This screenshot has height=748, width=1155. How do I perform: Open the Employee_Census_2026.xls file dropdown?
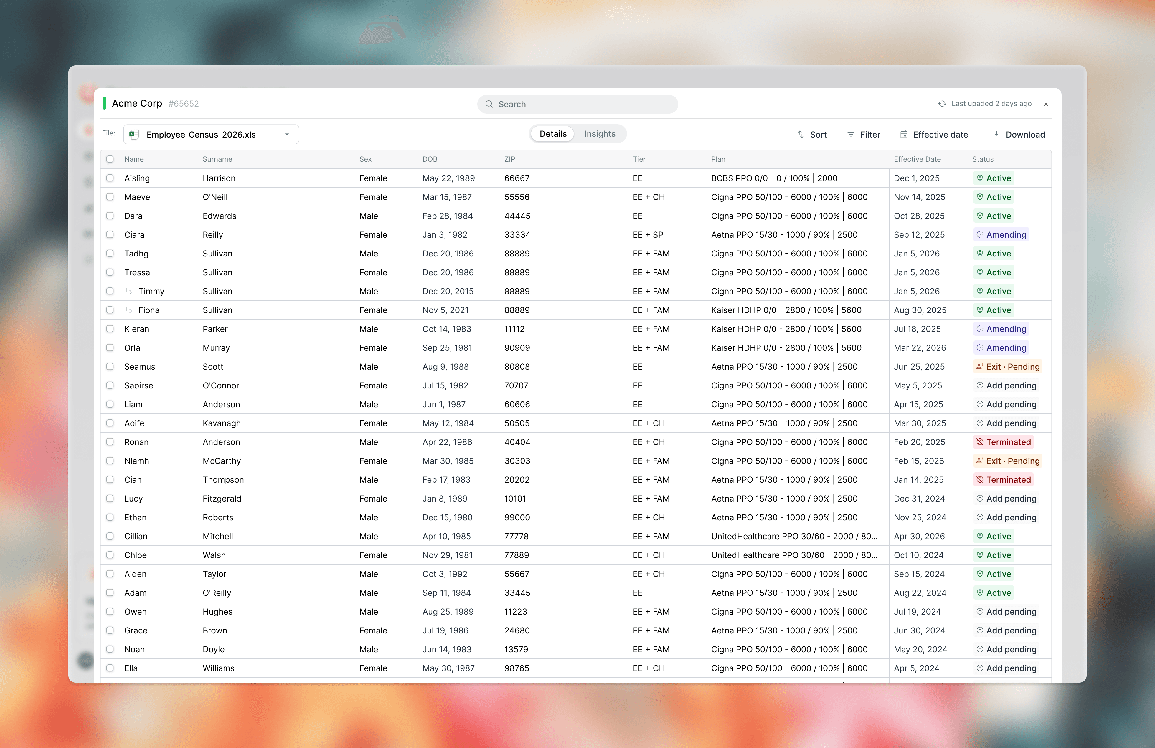tap(211, 134)
